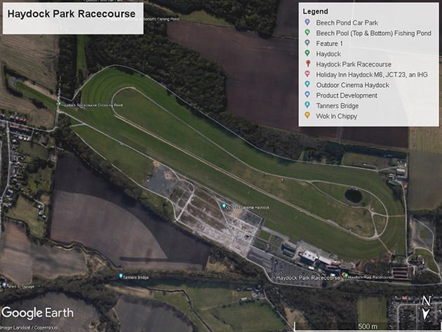The height and width of the screenshot is (332, 442).
Task: Click the Outdoor Cinema Haydock map marker
Action: 225,206
